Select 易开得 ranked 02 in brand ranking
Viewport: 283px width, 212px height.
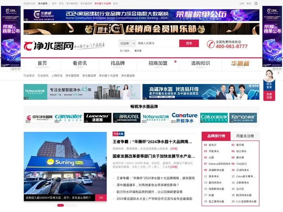(240, 145)
